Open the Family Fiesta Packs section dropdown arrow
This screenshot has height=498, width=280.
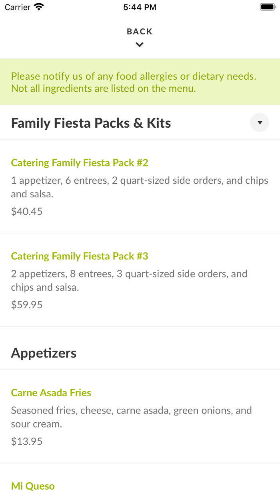[x=260, y=122]
